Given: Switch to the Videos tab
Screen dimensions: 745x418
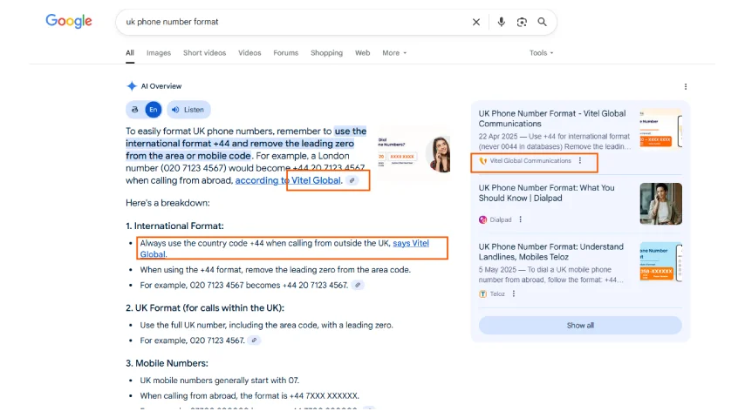Looking at the screenshot, I should pyautogui.click(x=249, y=52).
